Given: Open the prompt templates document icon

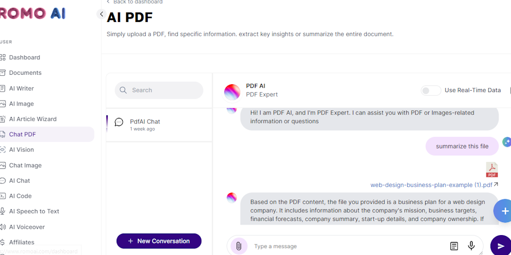Looking at the screenshot, I should pyautogui.click(x=454, y=246).
